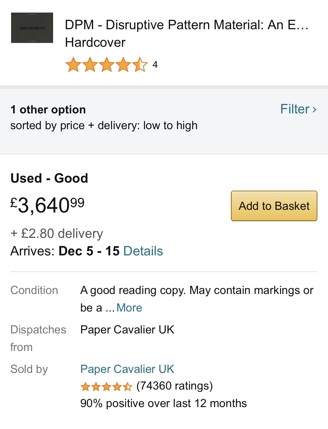The height and width of the screenshot is (429, 328).
Task: Expand condition description with More
Action: (129, 308)
